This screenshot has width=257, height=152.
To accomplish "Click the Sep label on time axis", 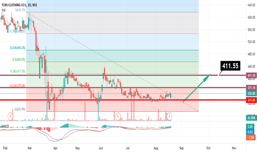I will pos(181,148).
